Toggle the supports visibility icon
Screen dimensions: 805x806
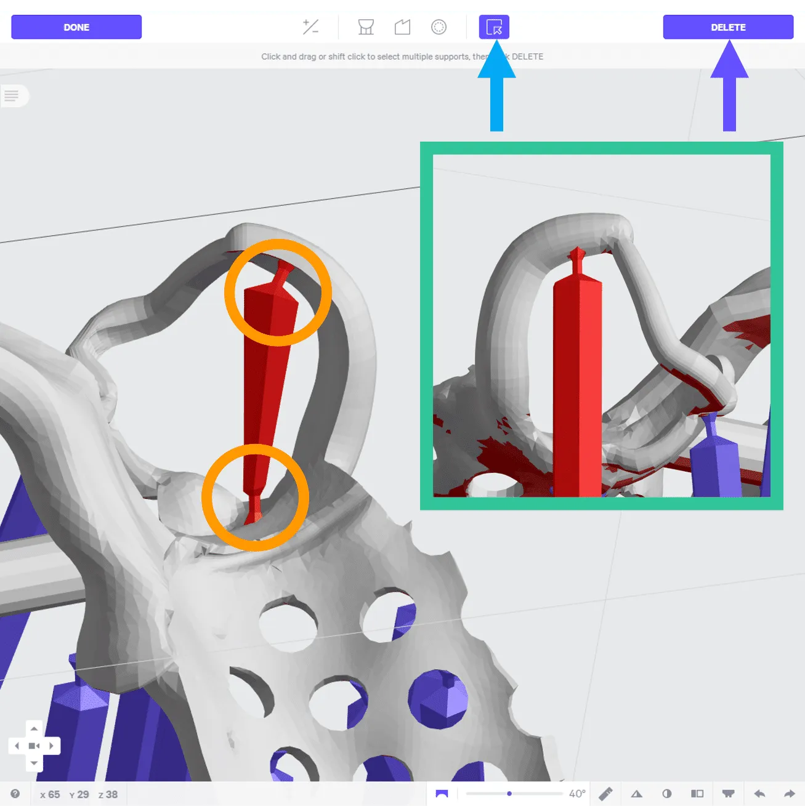728,794
